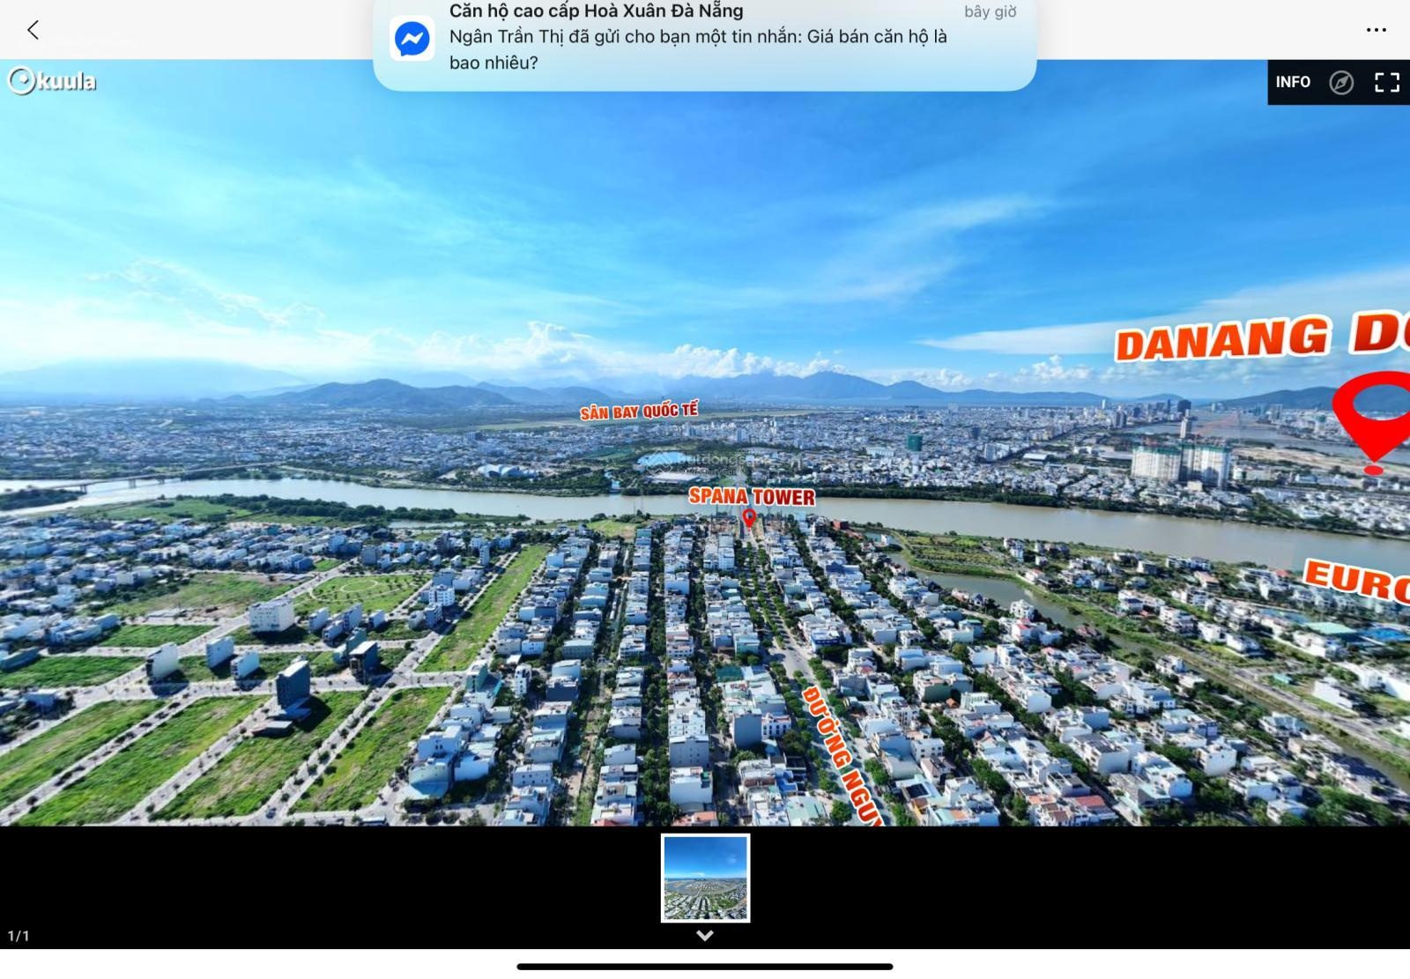Enter fullscreen mode

coord(1386,83)
